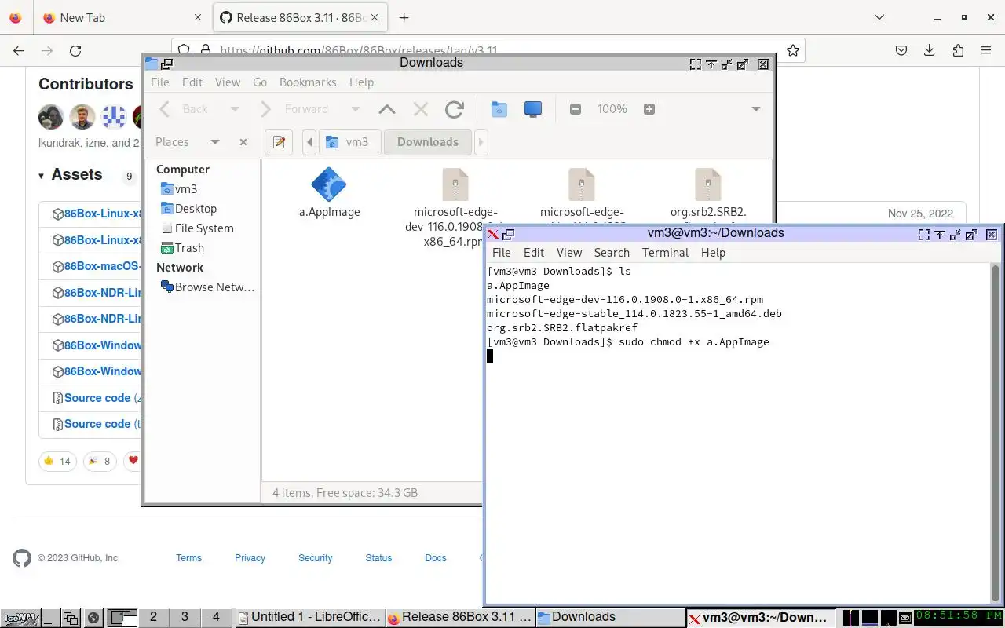1005x628 pixels.
Task: Open the GitHub Docs footer link
Action: click(x=436, y=558)
